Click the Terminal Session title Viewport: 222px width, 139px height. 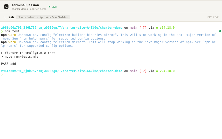(x=25, y=5)
